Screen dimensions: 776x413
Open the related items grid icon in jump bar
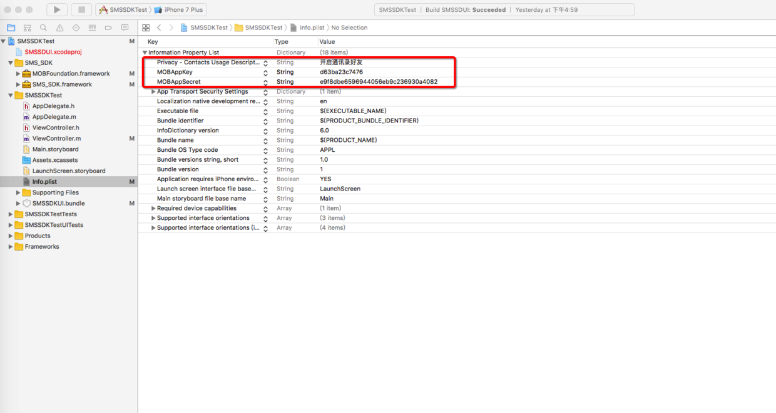[146, 27]
